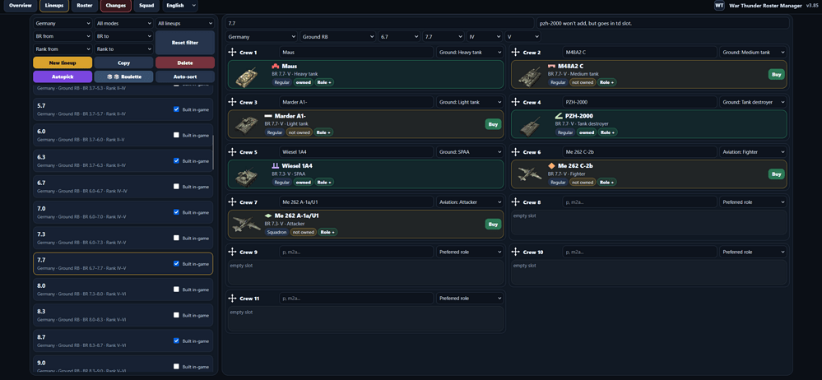Open the English language selector
The height and width of the screenshot is (380, 822).
(180, 5)
